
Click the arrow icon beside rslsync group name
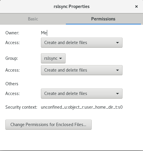point(61,58)
